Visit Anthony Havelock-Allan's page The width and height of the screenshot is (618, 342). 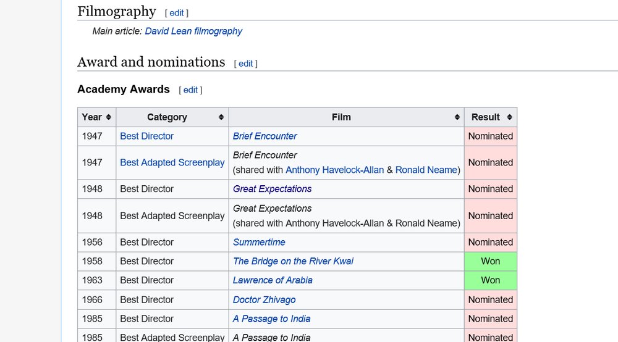tap(334, 170)
